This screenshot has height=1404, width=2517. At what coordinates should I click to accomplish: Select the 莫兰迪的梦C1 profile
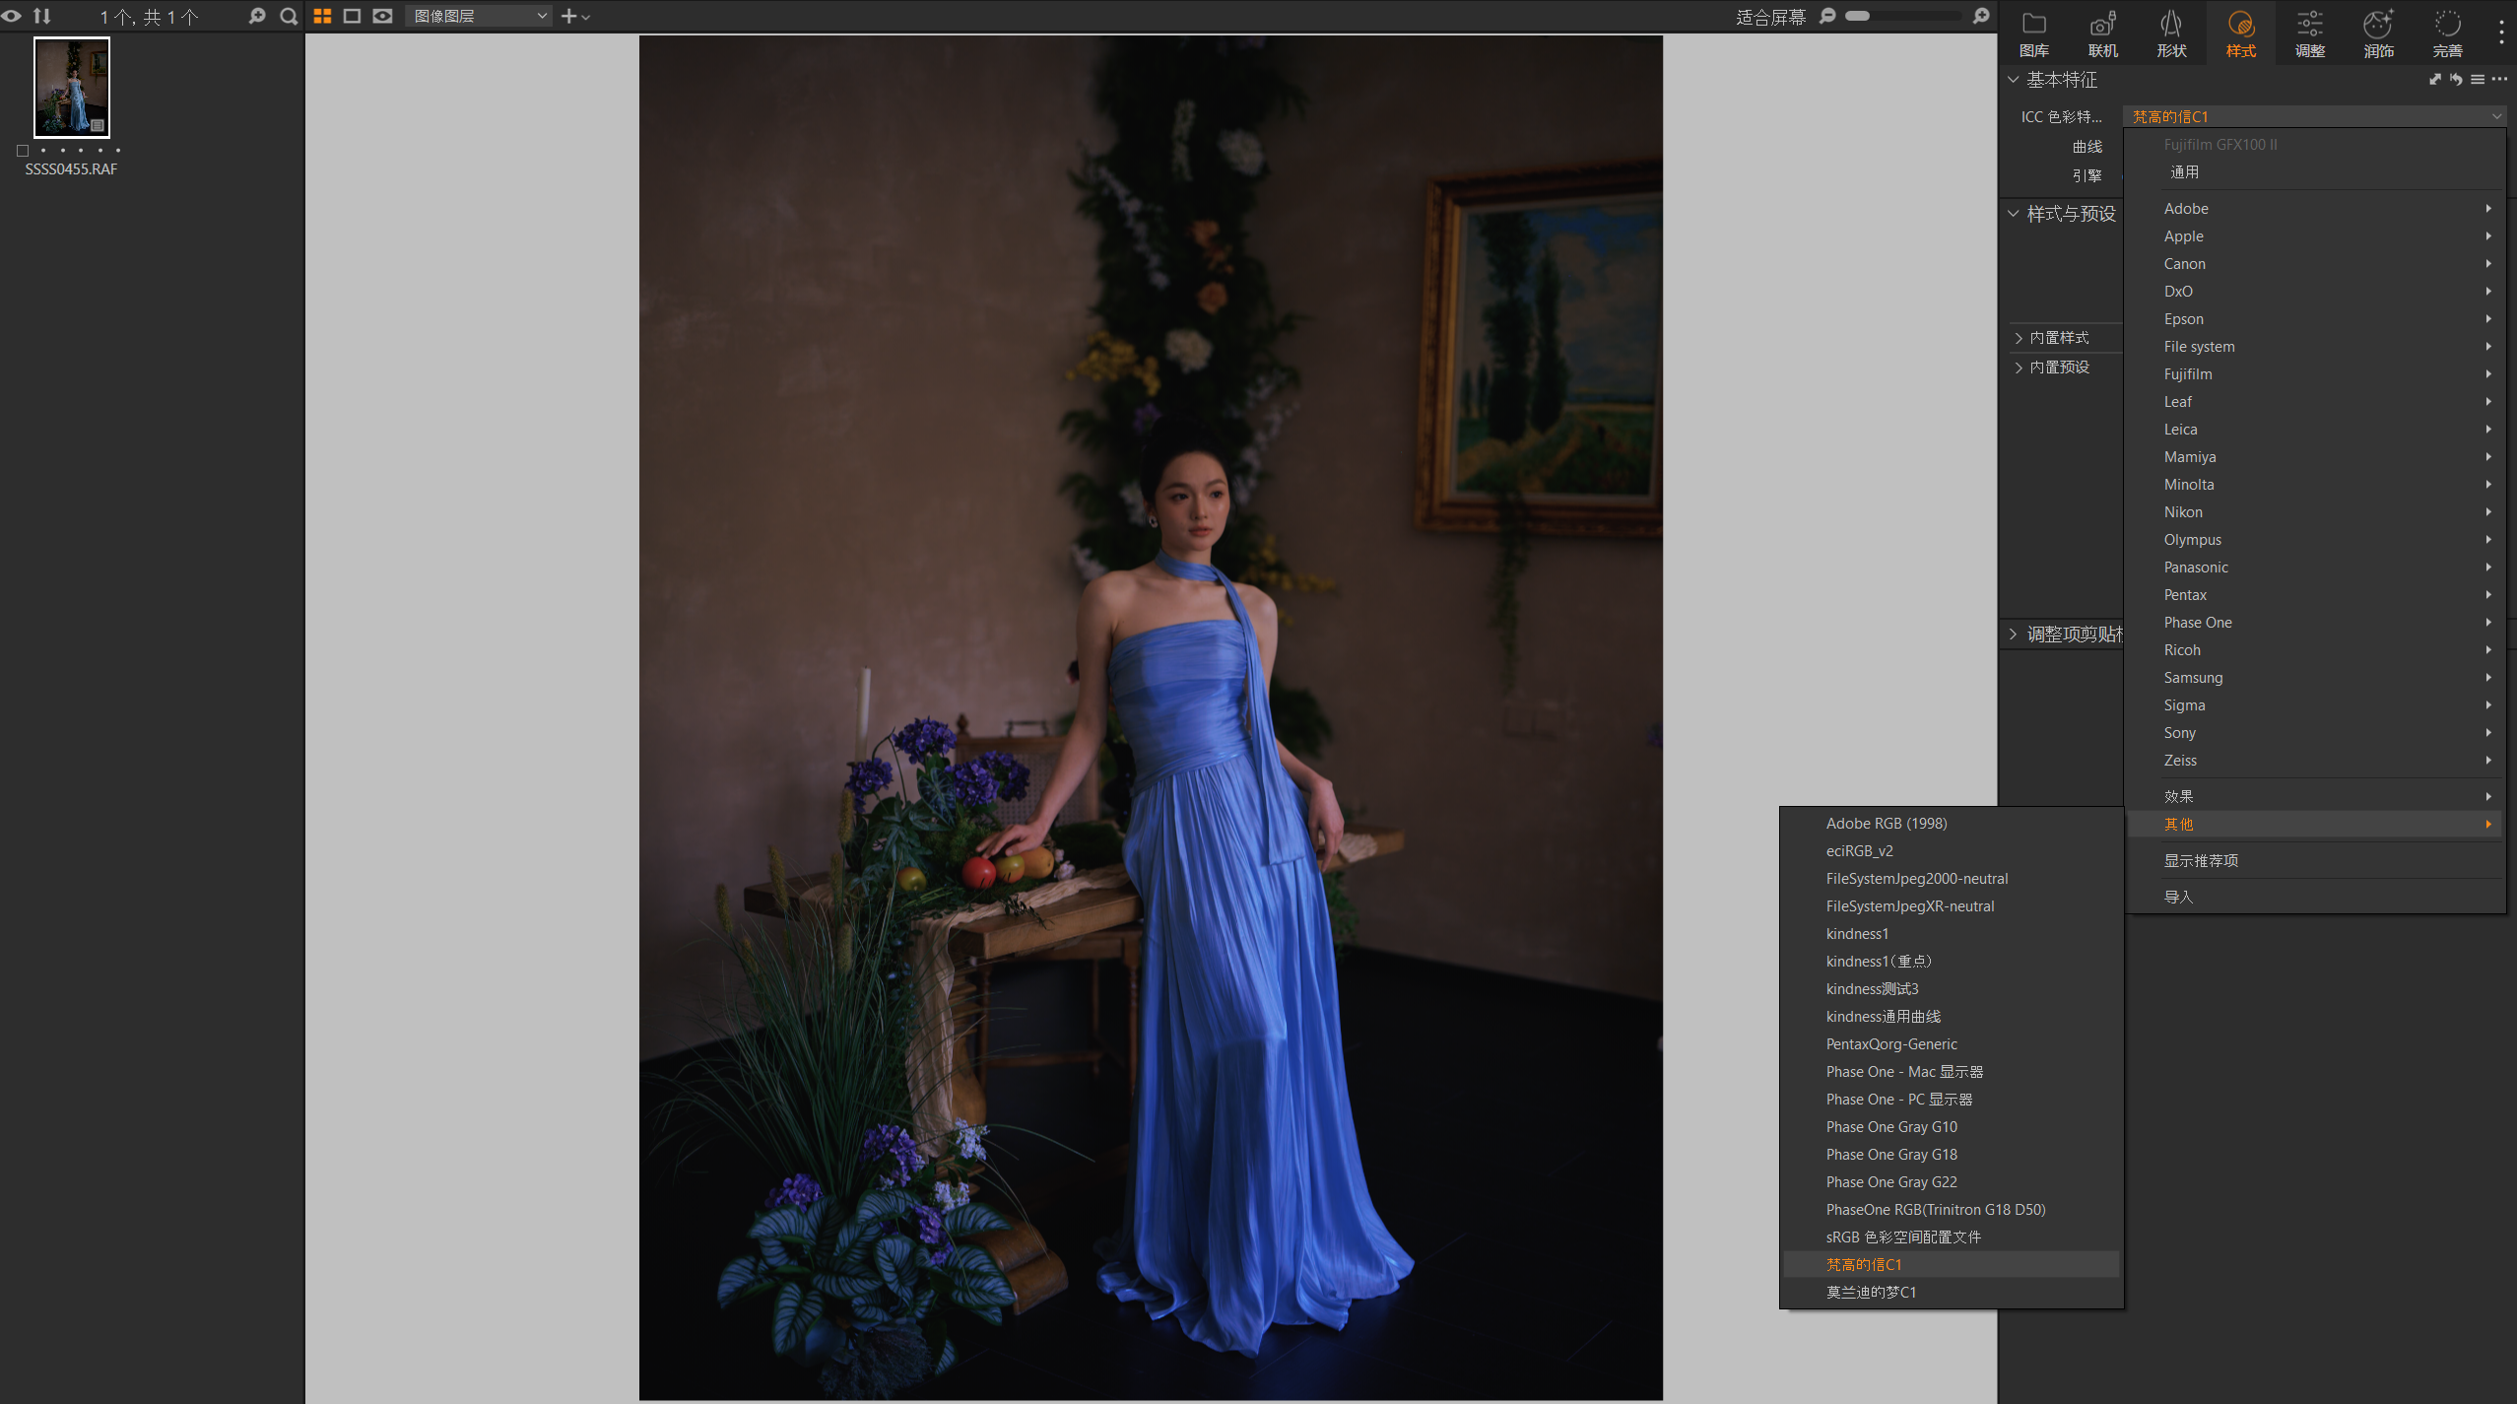(1871, 1292)
